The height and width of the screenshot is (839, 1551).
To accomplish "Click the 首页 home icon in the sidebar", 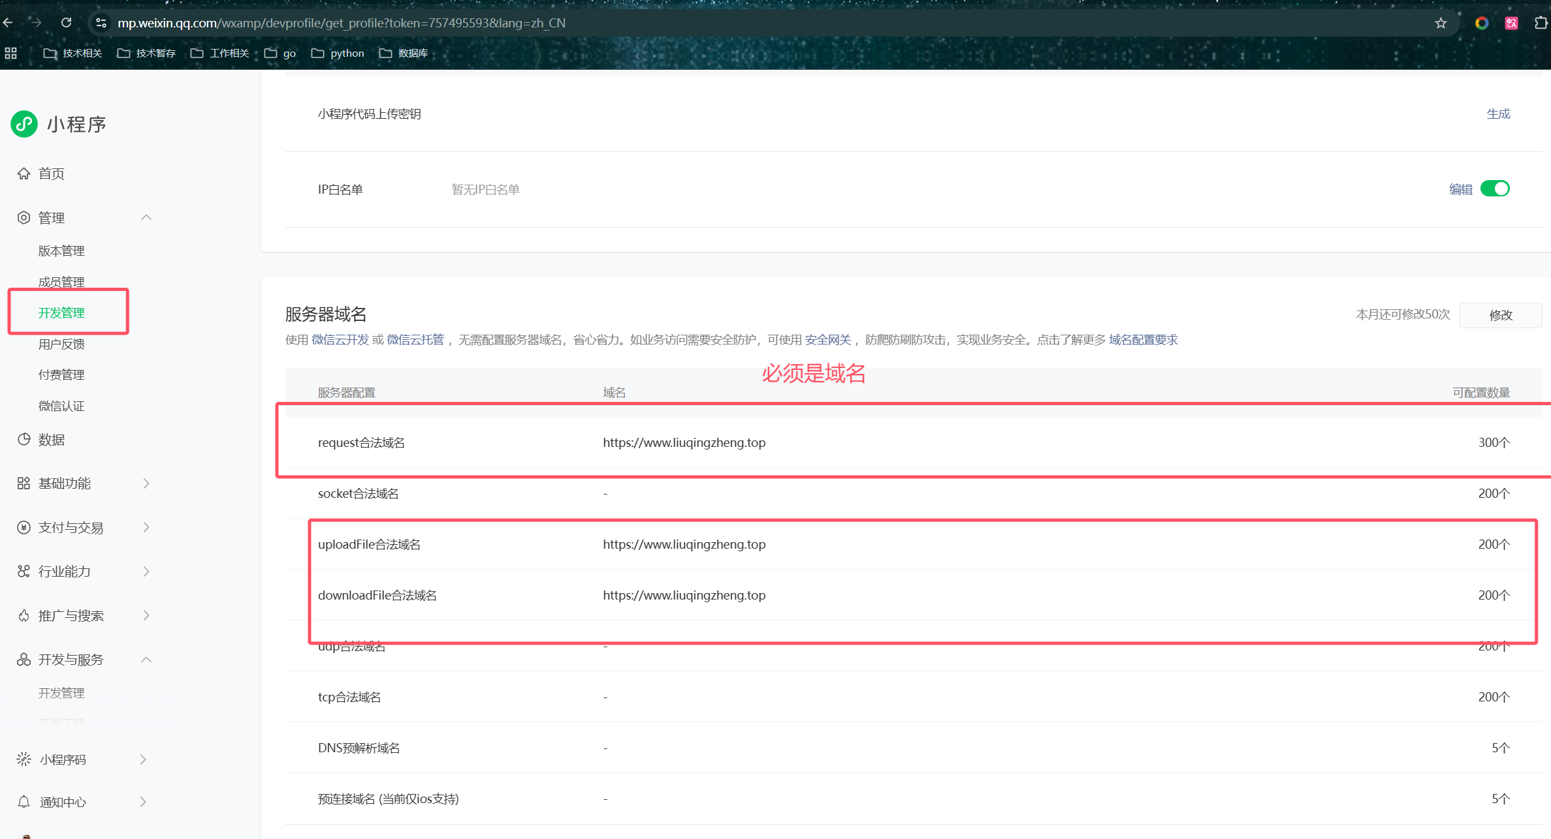I will 24,174.
